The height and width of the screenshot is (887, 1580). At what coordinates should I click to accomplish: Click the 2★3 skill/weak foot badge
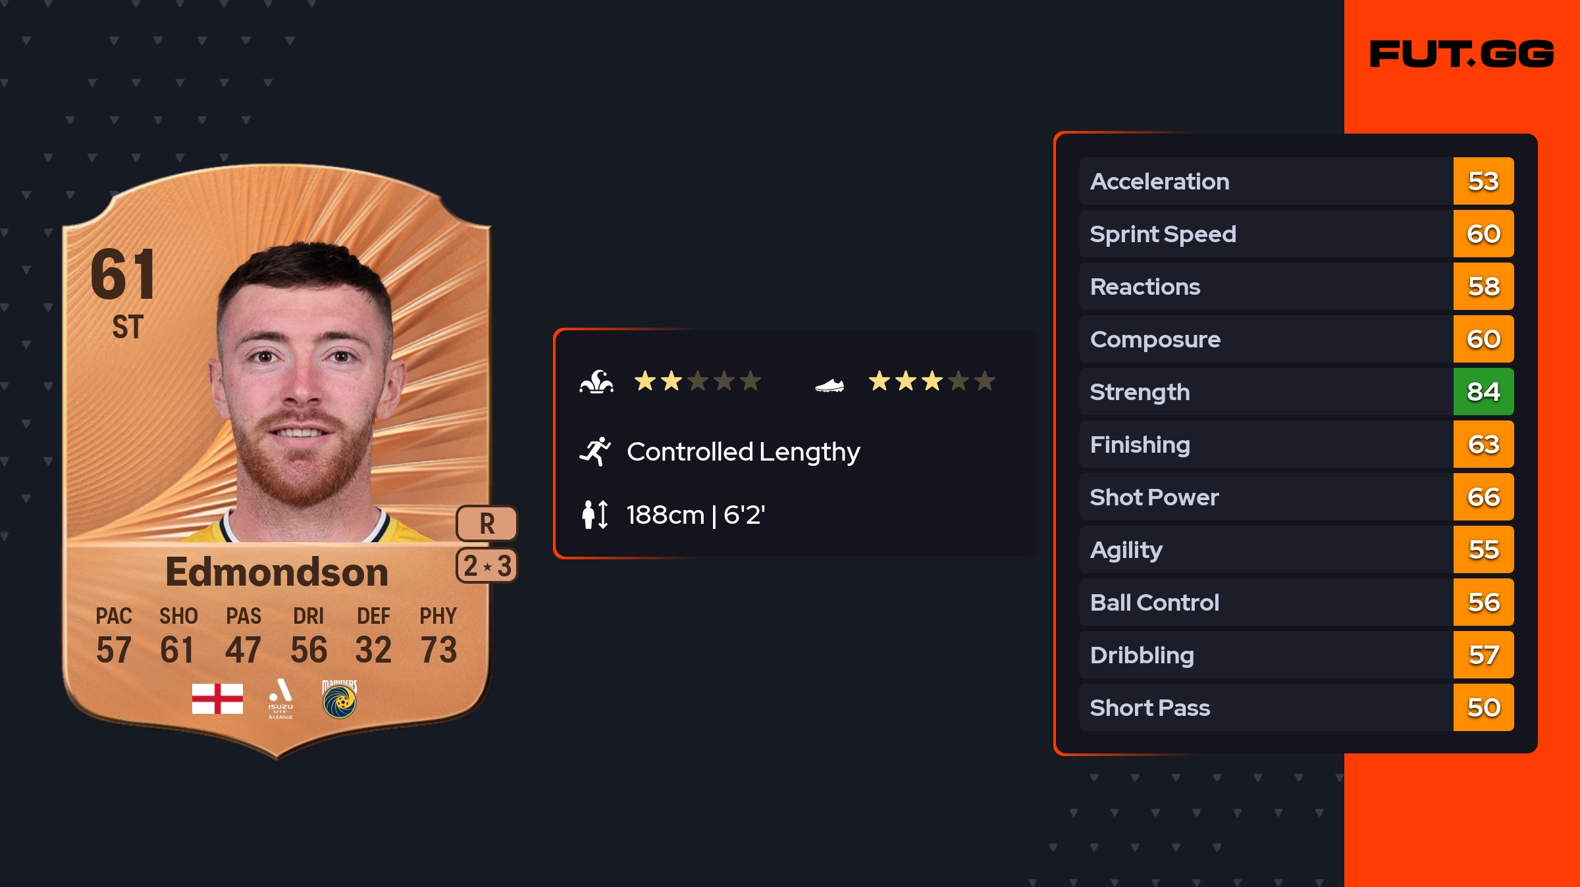pyautogui.click(x=487, y=566)
